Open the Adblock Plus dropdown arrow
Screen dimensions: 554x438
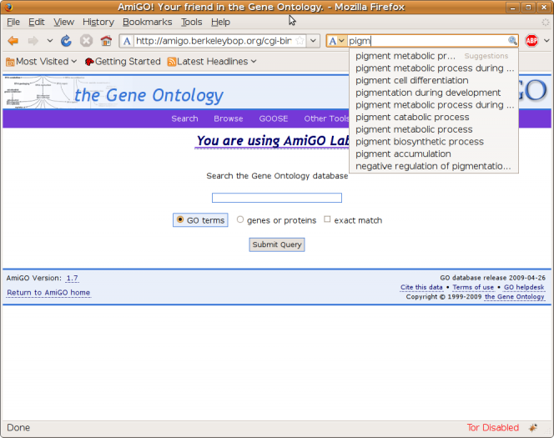click(546, 41)
